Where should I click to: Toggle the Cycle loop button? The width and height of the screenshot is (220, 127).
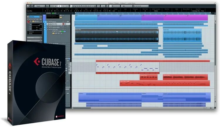[x=55, y=6]
